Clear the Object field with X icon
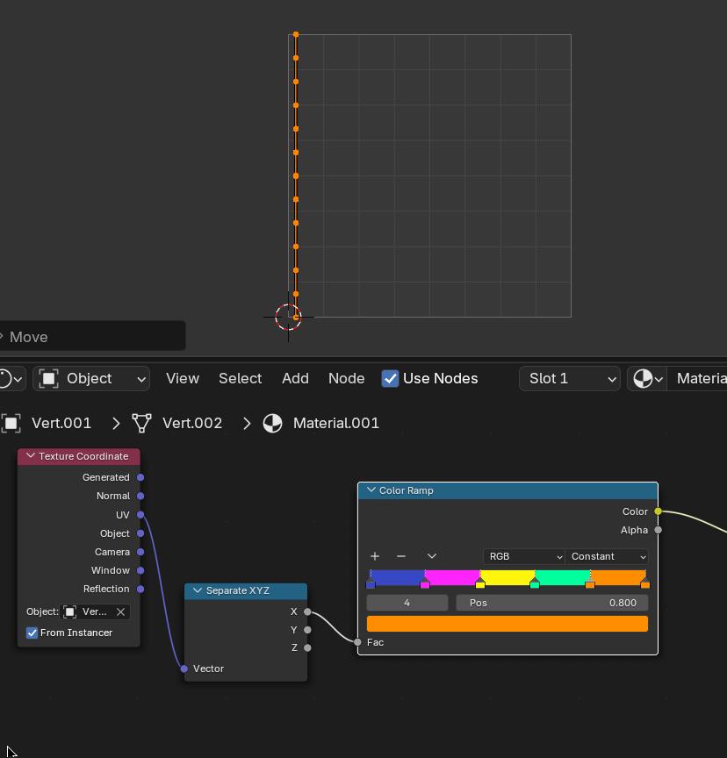This screenshot has width=727, height=758. click(121, 612)
